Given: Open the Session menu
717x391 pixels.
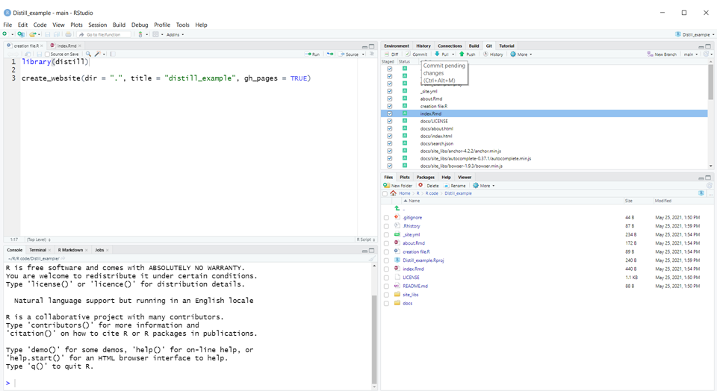Looking at the screenshot, I should tap(97, 25).
